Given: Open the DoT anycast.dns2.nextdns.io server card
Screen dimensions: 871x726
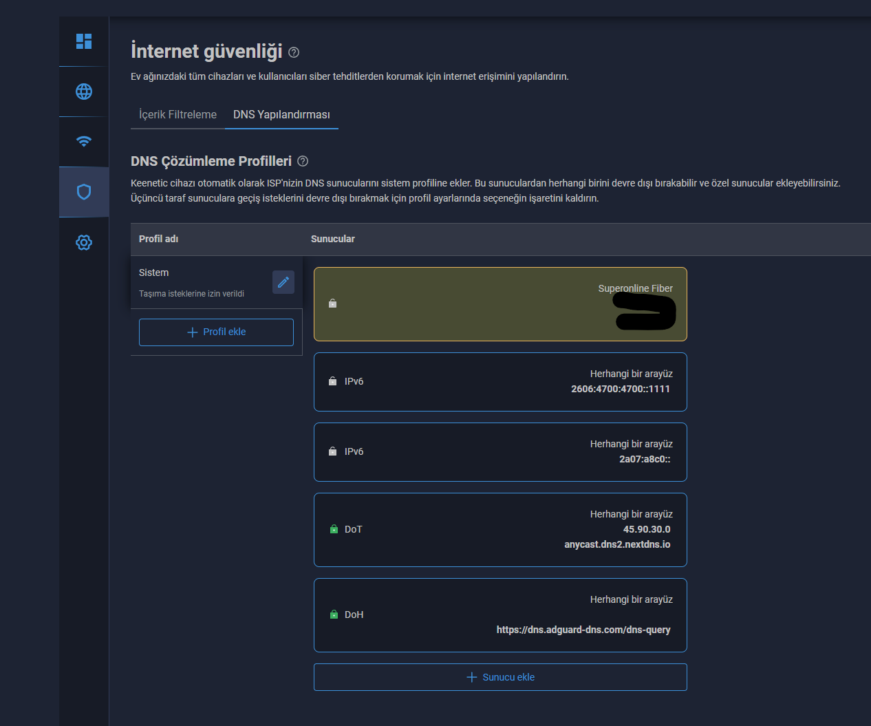Looking at the screenshot, I should click(x=500, y=530).
